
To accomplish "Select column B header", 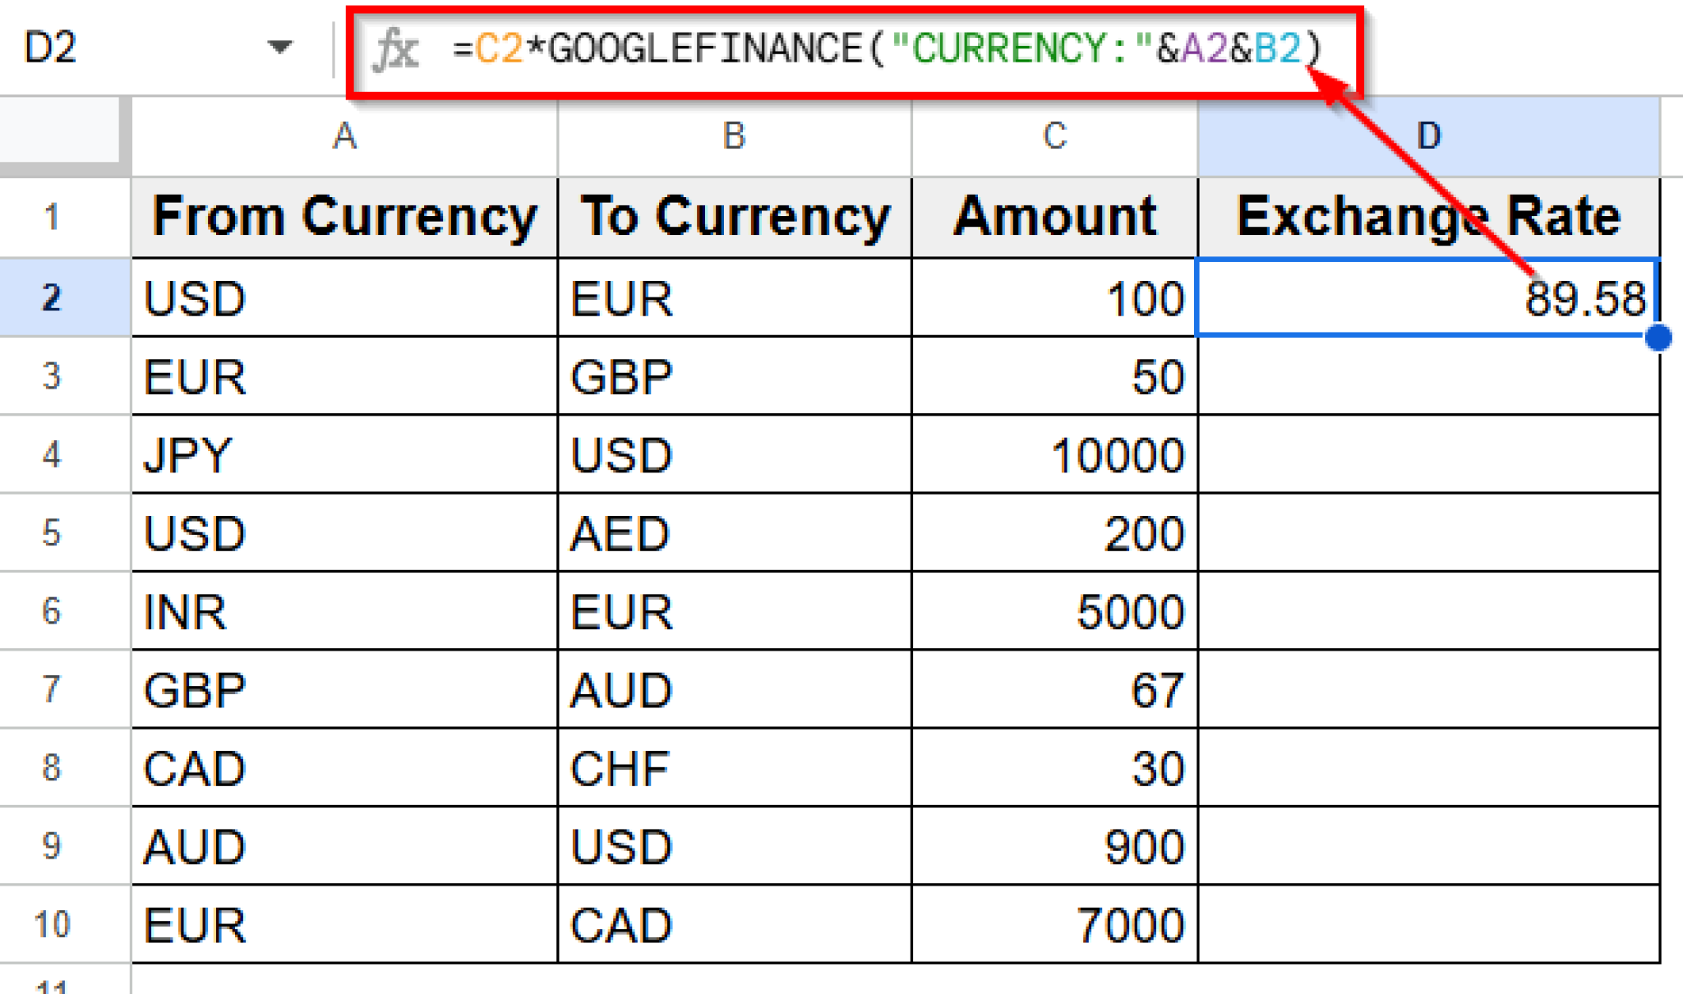I will 734,136.
